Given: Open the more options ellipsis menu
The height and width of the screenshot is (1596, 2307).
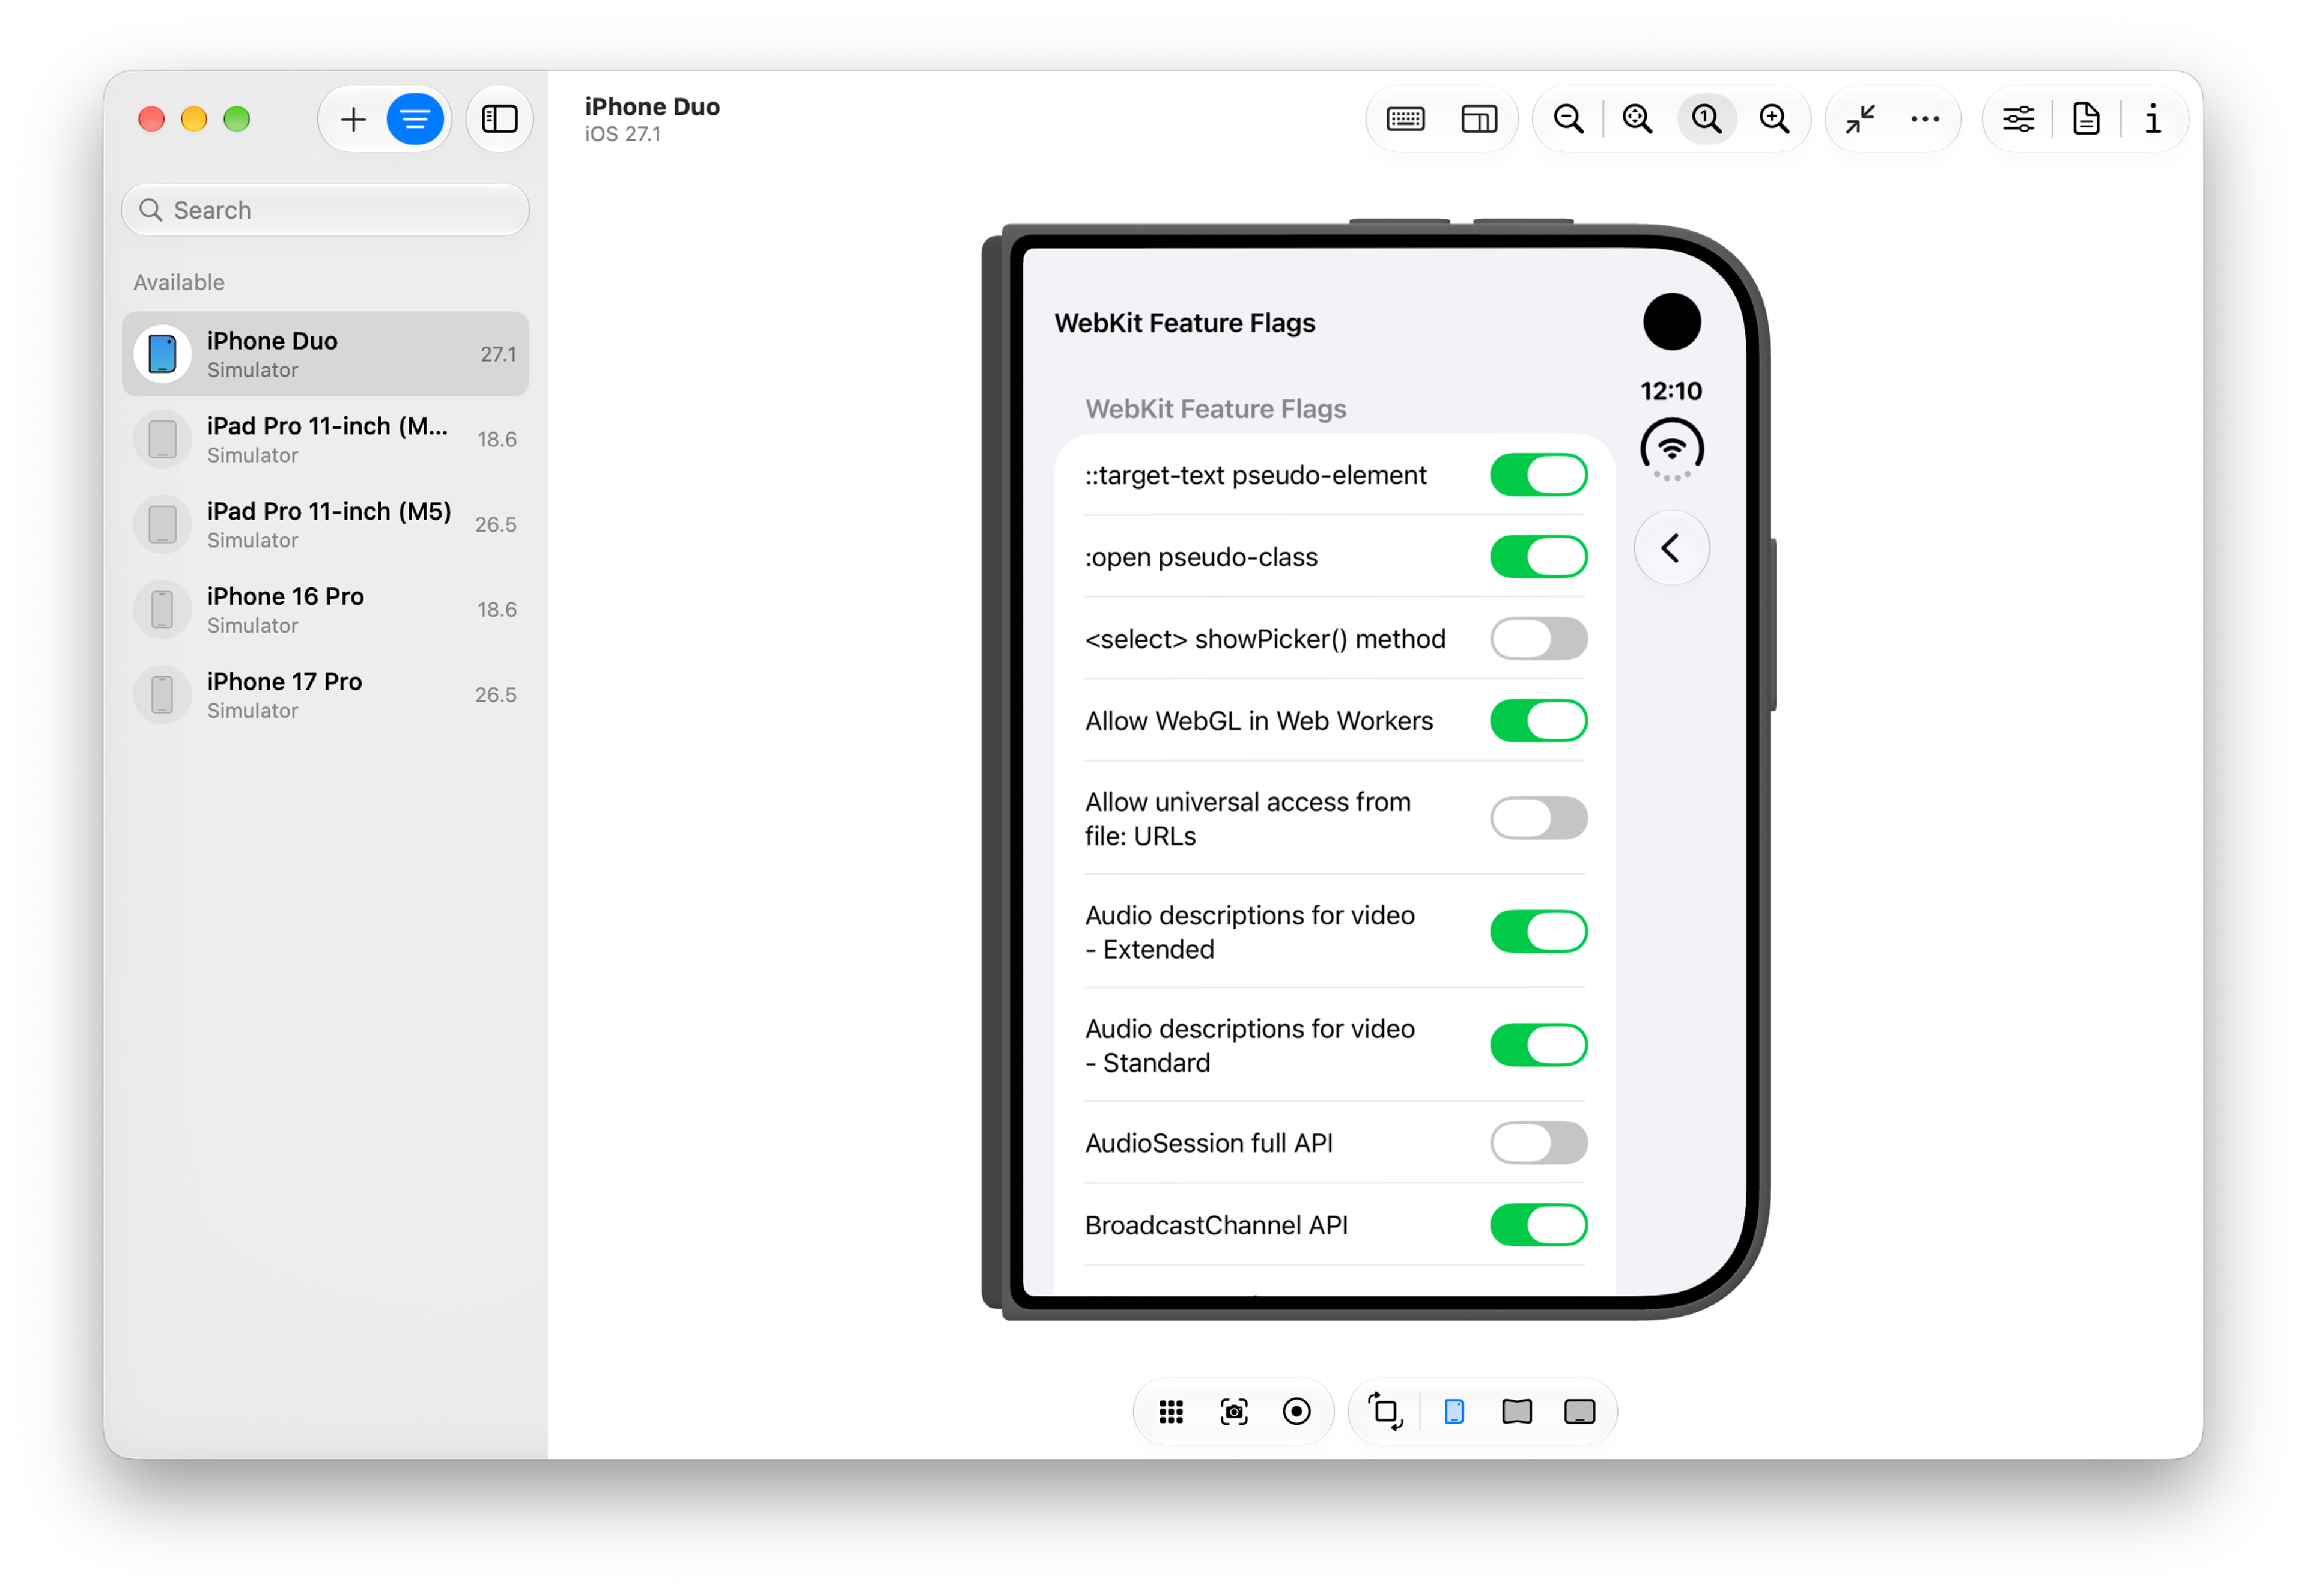Looking at the screenshot, I should click(x=1924, y=120).
